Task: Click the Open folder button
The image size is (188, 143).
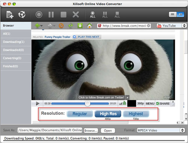Action: pos(108,131)
